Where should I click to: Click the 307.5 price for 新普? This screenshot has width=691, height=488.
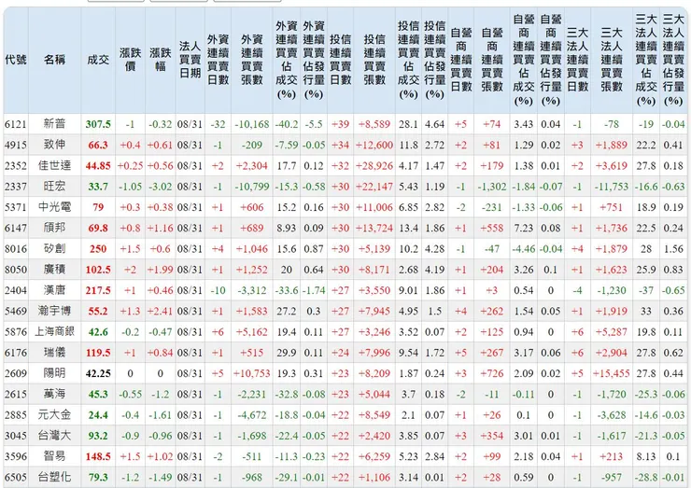(x=98, y=125)
